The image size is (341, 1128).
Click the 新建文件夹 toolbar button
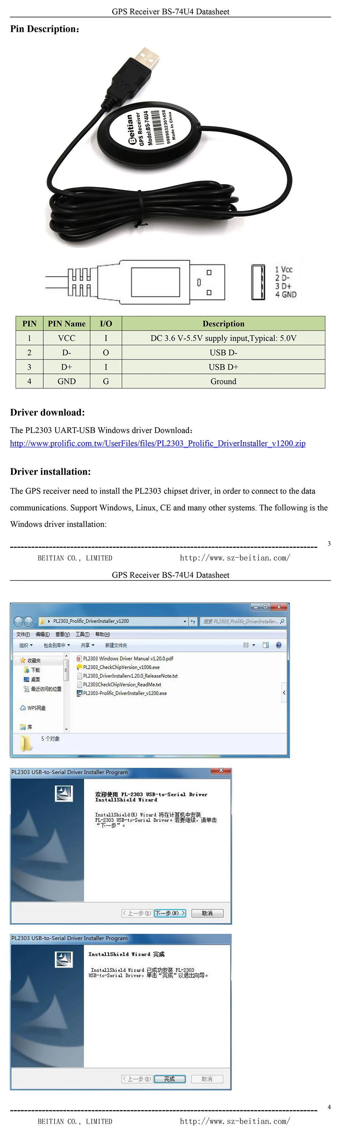116,645
